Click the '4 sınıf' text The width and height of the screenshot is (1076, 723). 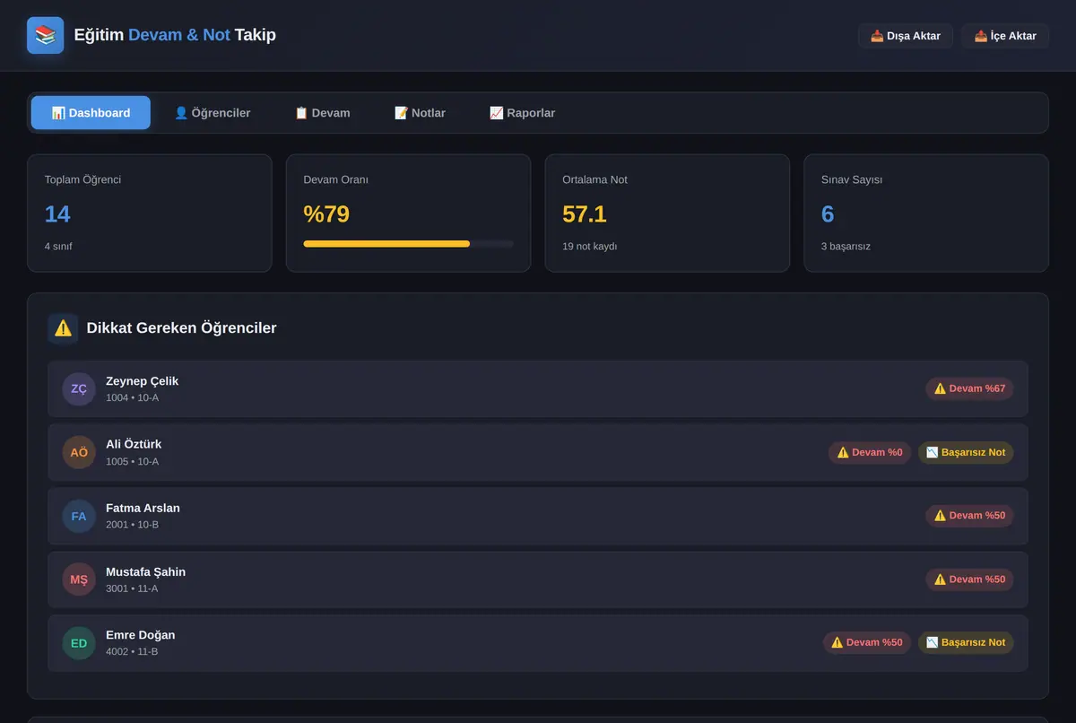58,247
